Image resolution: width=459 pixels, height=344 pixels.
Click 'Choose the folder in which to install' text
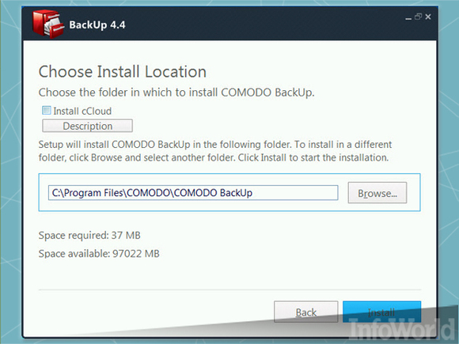(176, 93)
